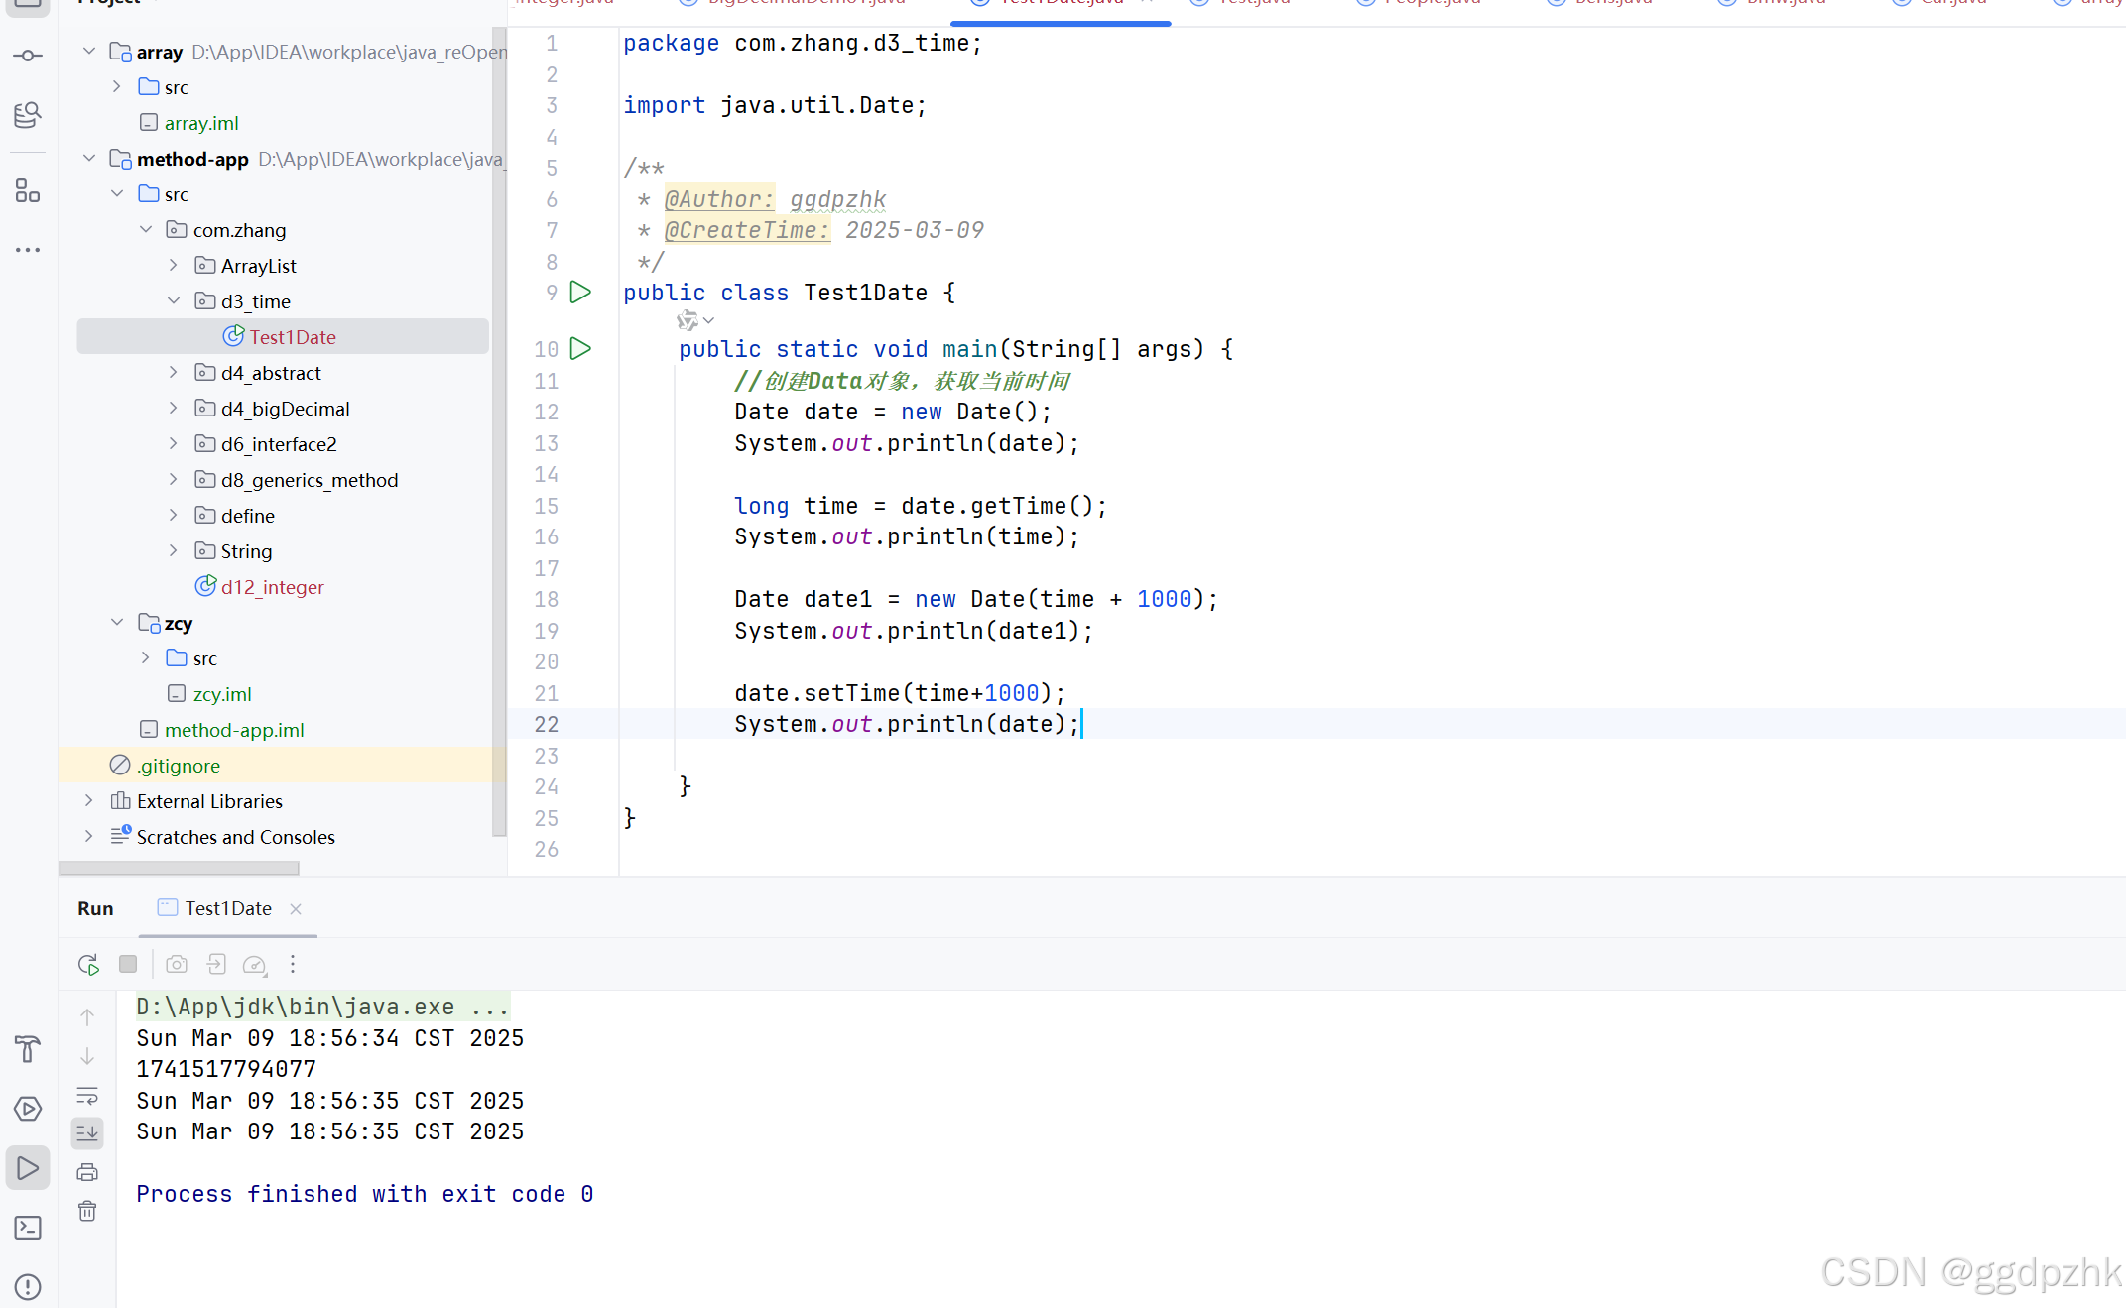The width and height of the screenshot is (2126, 1308).
Task: Open the Commit tool window
Action: (27, 56)
